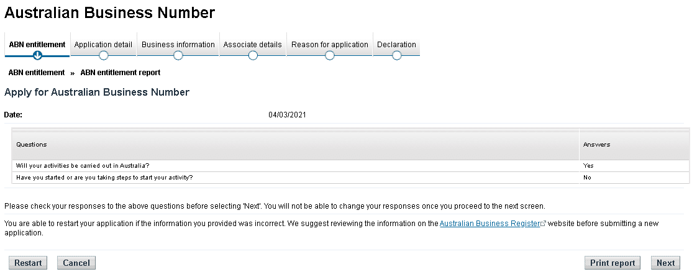The image size is (697, 277).
Task: Click the active step arrow icon under ABN entitlement
Action: [37, 55]
